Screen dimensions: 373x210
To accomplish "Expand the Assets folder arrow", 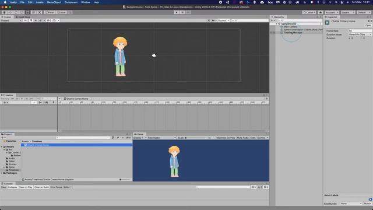I will (2, 146).
